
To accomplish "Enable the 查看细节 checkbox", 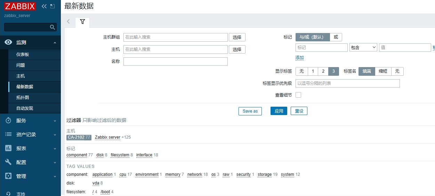I will 298,95.
